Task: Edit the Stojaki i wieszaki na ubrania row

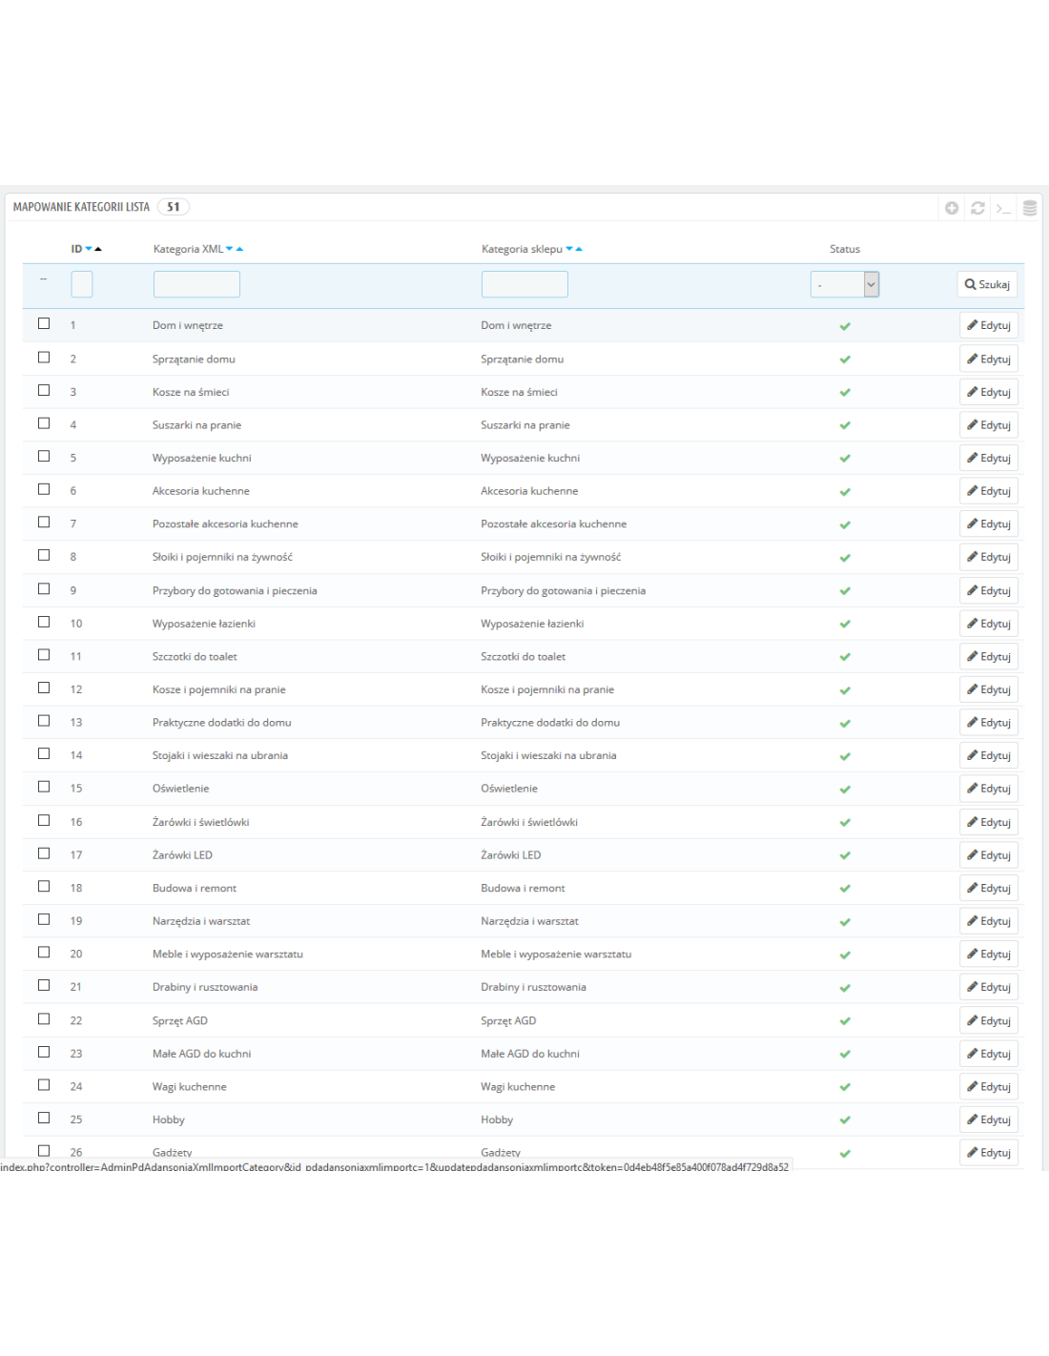Action: tap(989, 755)
